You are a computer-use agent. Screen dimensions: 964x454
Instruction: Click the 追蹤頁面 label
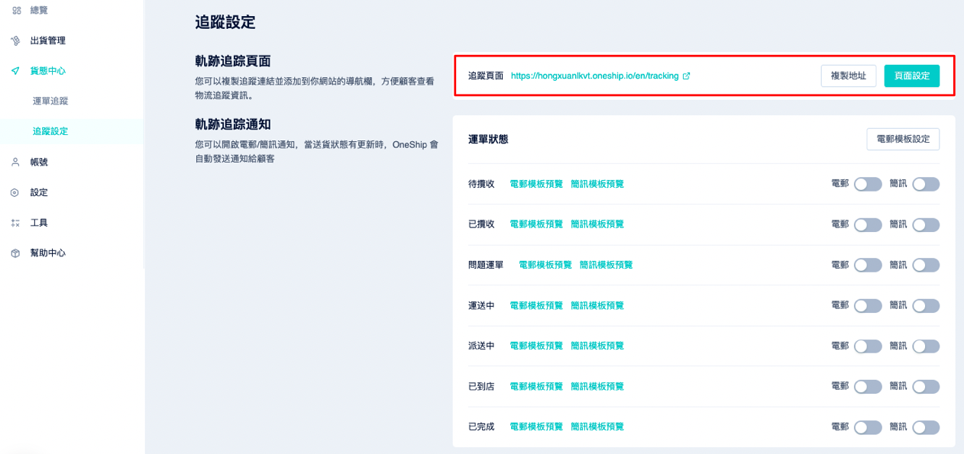tap(486, 76)
